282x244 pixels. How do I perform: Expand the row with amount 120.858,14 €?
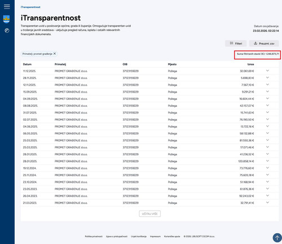267,161
